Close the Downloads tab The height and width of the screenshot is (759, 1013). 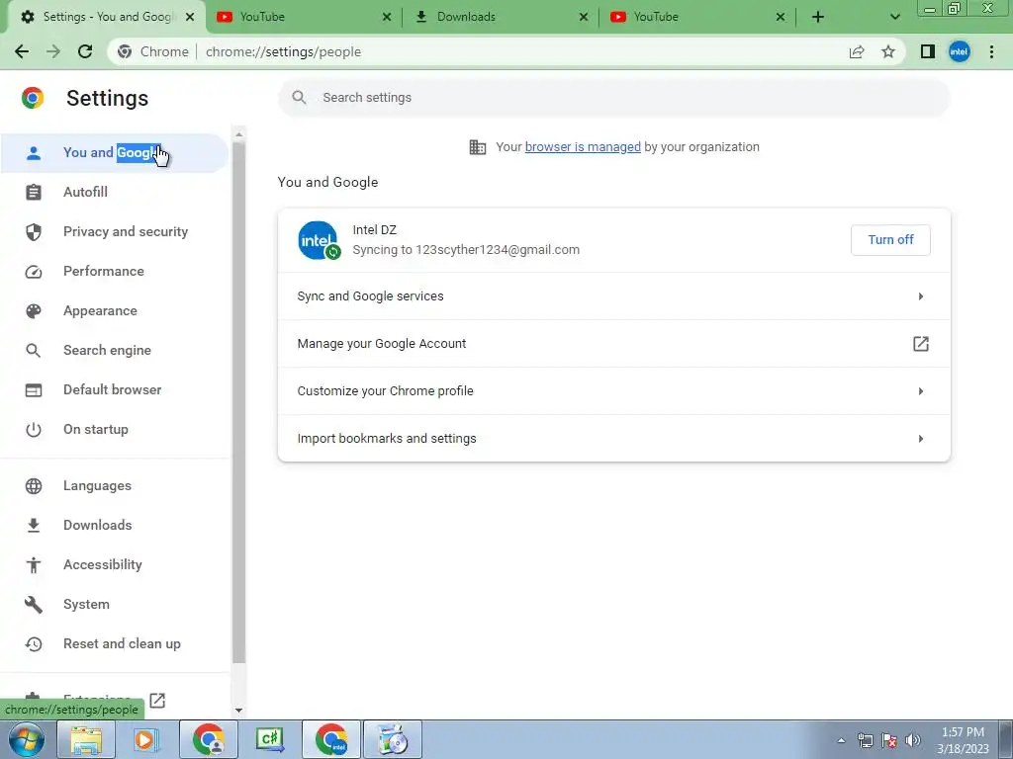pos(584,17)
